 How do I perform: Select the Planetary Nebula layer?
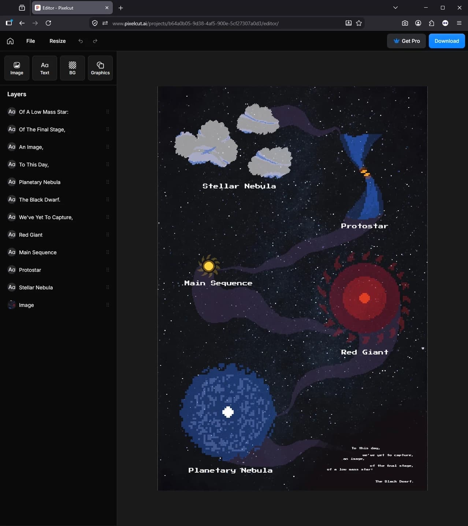(59, 182)
